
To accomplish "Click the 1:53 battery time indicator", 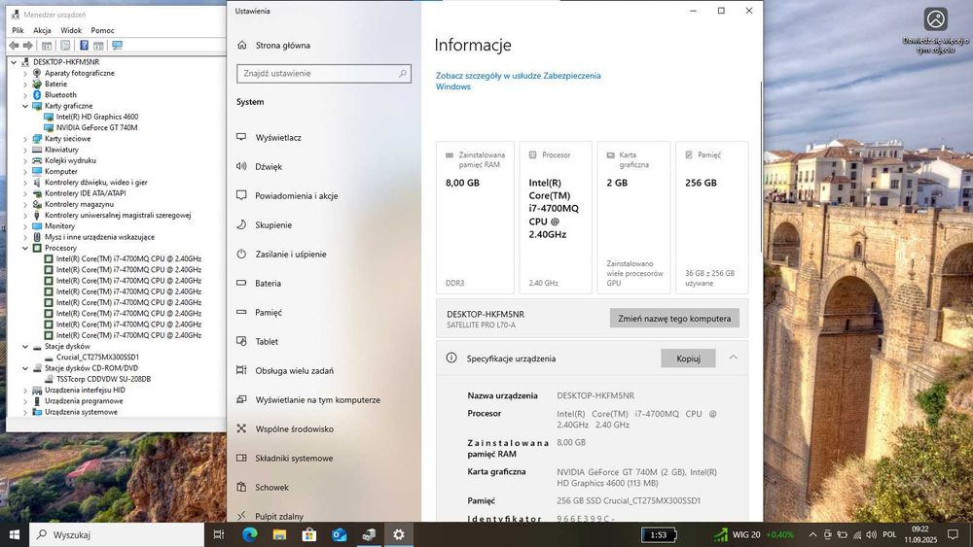I will coord(659,534).
